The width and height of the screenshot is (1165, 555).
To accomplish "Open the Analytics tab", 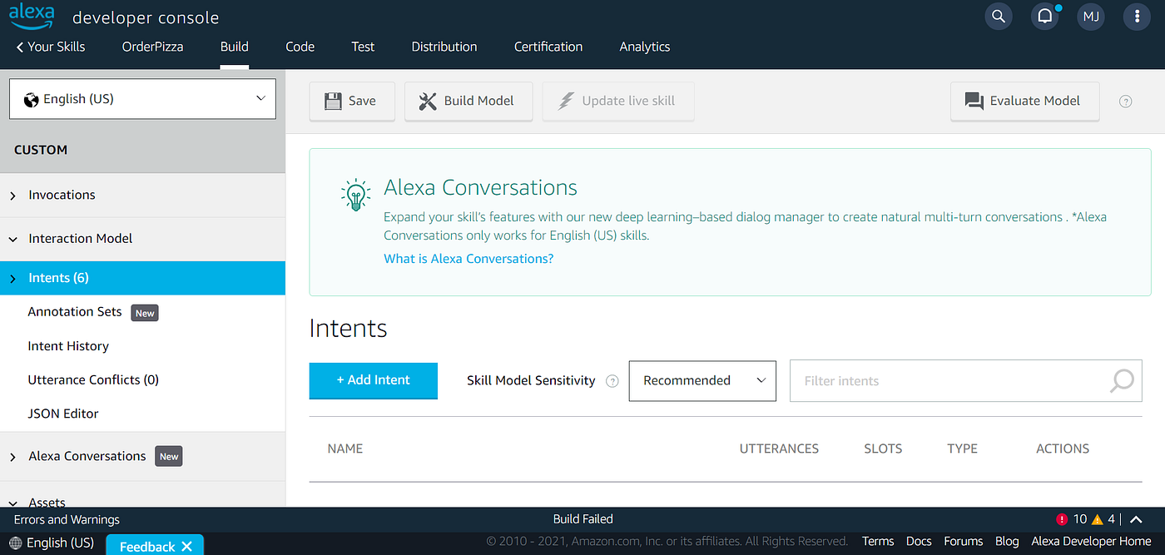I will pyautogui.click(x=645, y=47).
